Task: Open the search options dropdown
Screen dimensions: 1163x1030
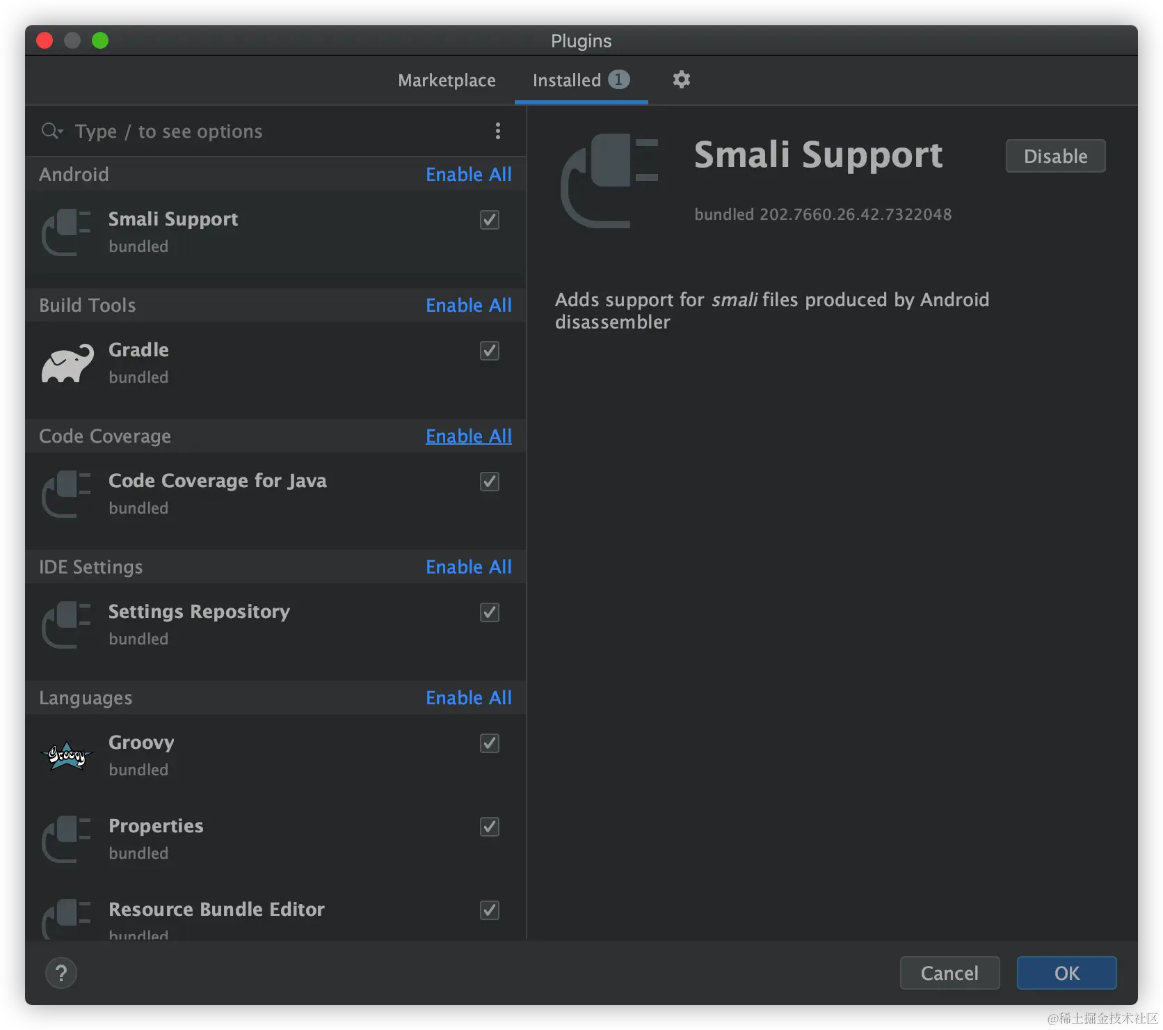Action: pyautogui.click(x=51, y=131)
